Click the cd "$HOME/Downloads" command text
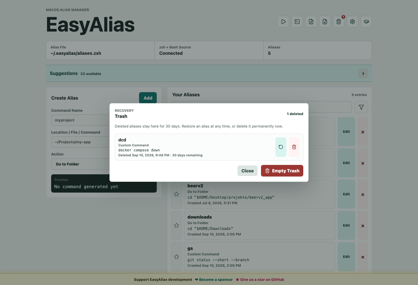This screenshot has width=418, height=285. [x=210, y=229]
